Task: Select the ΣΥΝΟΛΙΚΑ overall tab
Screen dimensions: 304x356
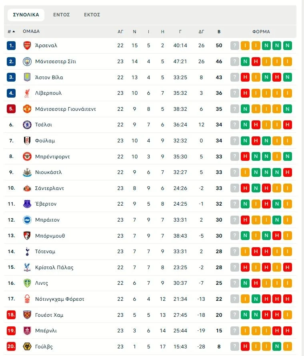Action: tap(26, 15)
